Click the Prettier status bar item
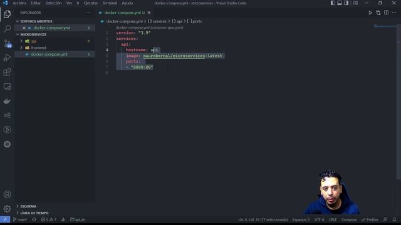 point(370,219)
